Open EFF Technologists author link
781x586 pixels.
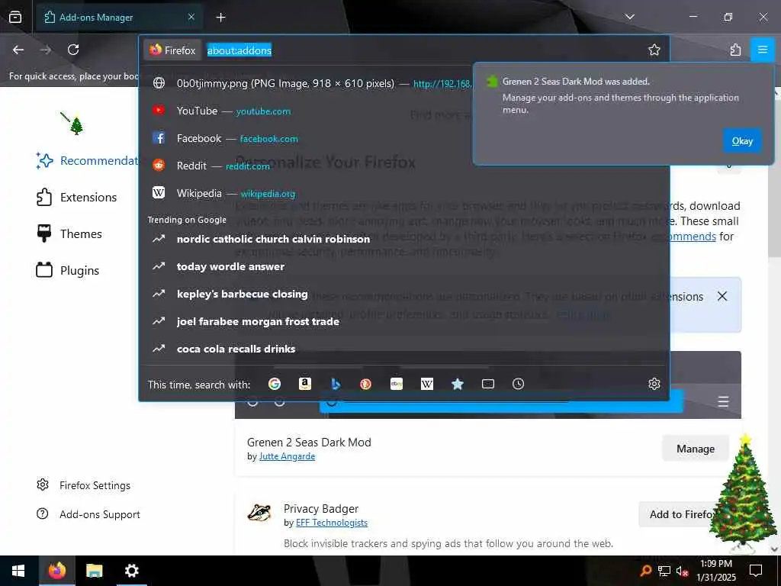[x=332, y=523]
